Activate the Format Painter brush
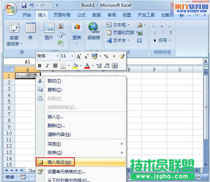Screen dimensions: 210x182 click(x=122, y=56)
